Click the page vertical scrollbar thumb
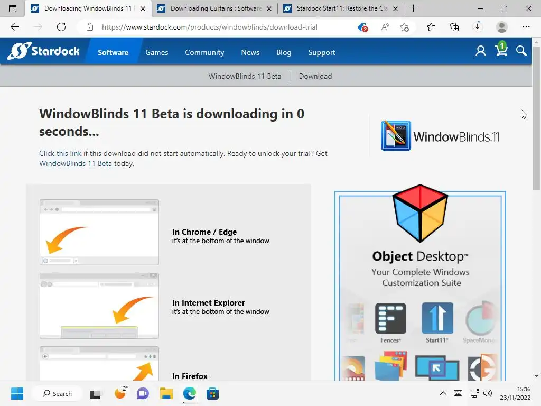541x406 pixels. 536,118
